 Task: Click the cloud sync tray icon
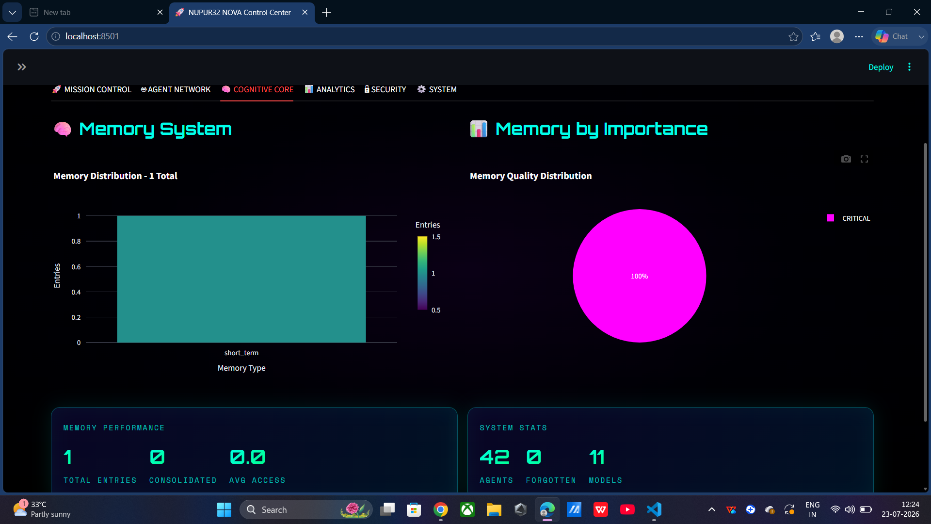(770, 509)
